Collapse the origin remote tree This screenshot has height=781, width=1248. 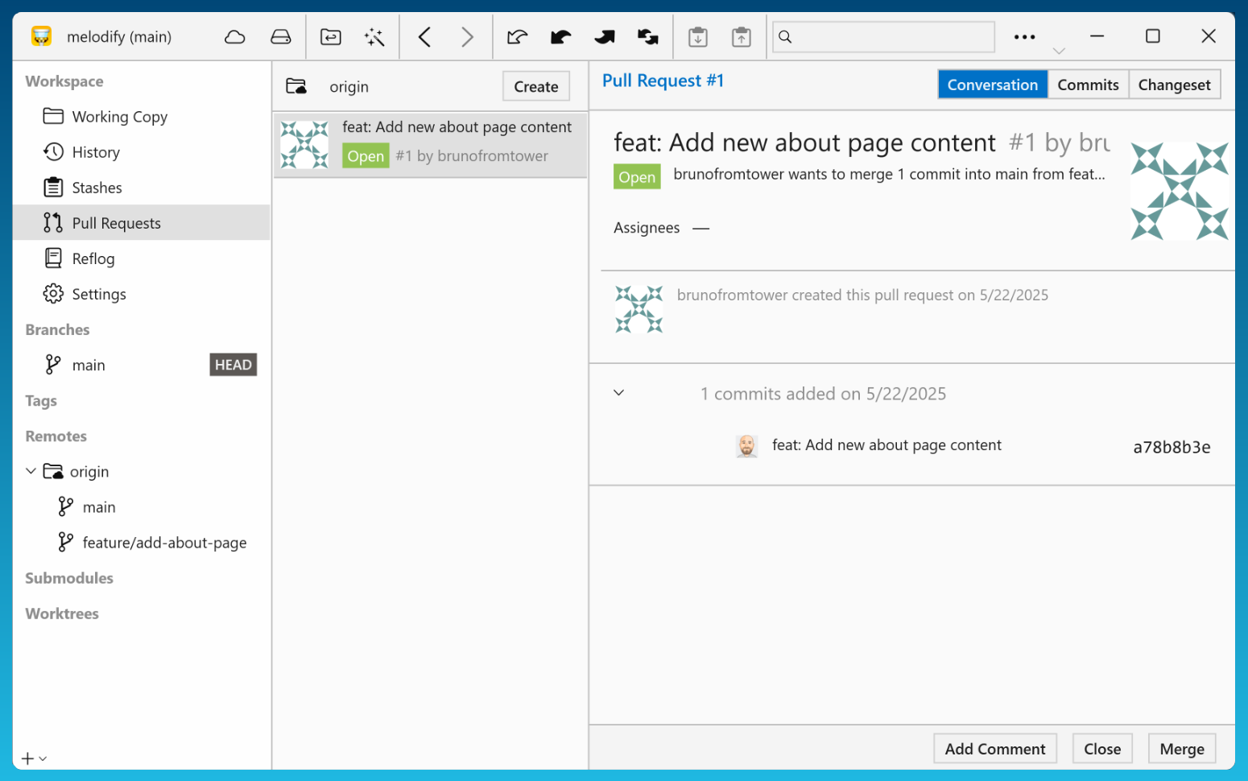click(x=31, y=471)
